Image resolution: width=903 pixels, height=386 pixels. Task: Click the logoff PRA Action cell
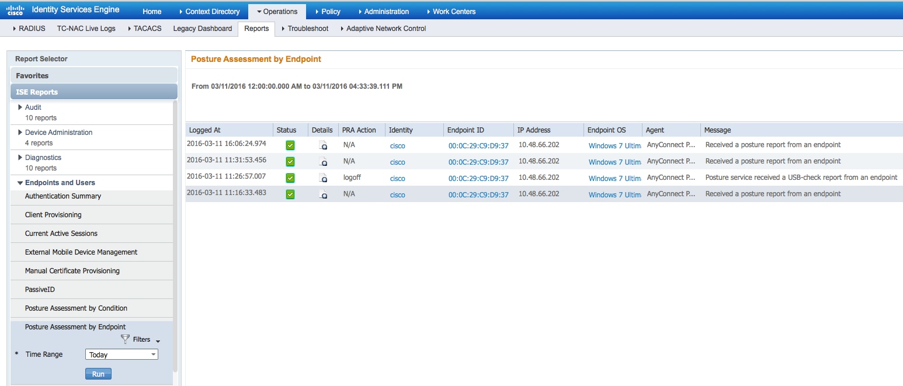point(353,178)
